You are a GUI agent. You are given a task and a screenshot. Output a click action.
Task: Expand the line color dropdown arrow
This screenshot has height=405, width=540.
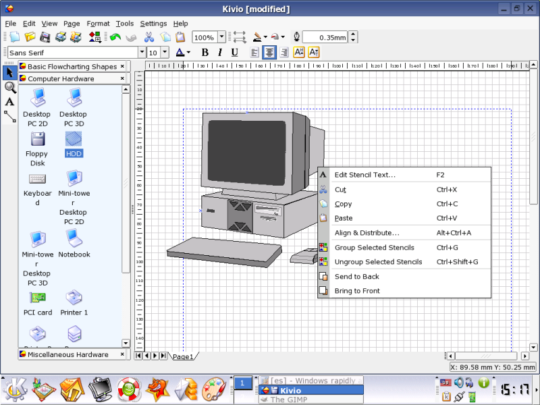[265, 37]
